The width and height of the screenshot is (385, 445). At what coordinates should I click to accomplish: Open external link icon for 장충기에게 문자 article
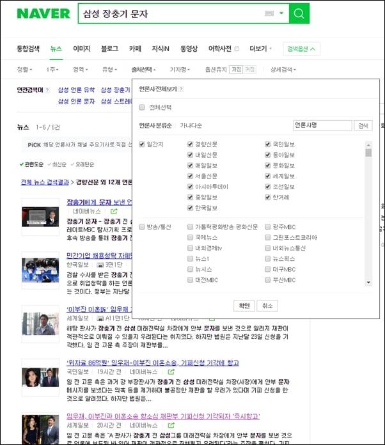[114, 212]
